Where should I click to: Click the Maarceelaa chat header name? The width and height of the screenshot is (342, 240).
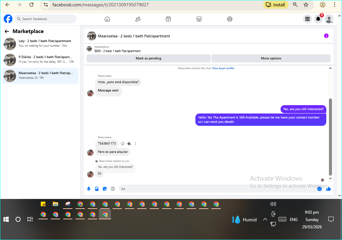134,36
